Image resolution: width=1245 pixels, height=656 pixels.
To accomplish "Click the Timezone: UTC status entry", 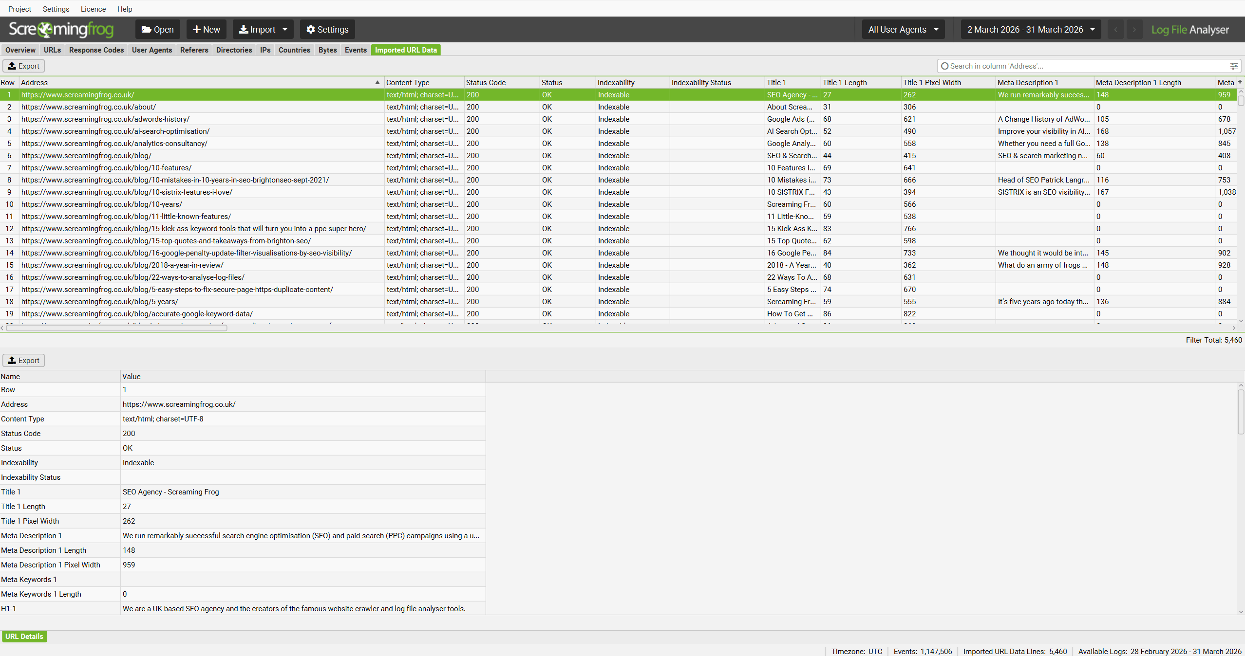I will [x=857, y=651].
